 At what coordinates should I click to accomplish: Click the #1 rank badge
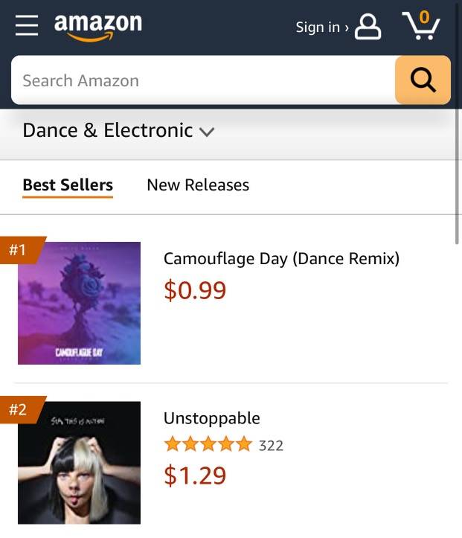[x=22, y=250]
